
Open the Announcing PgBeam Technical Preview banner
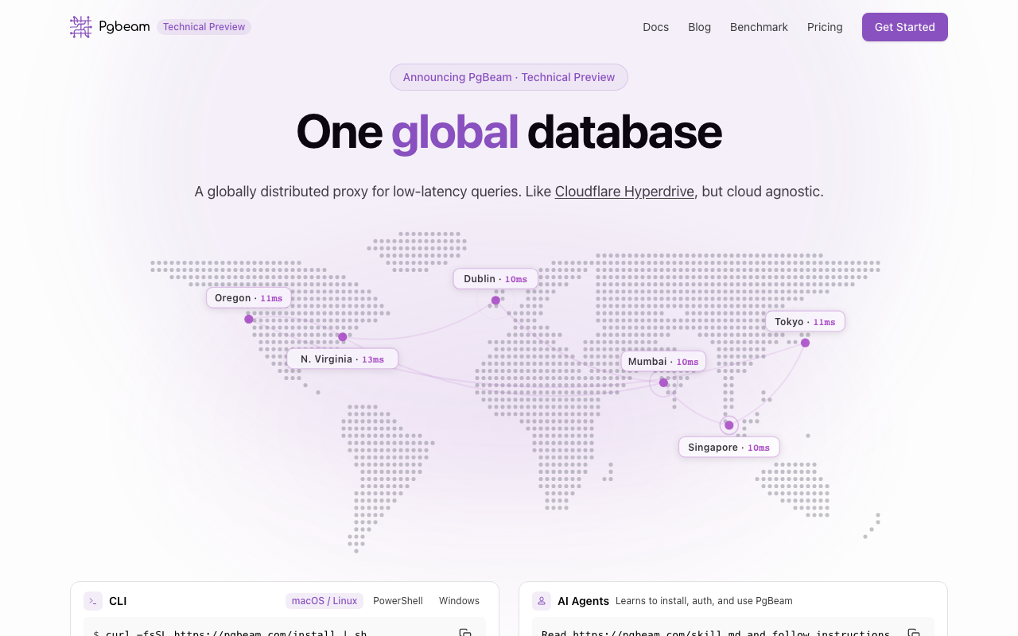509,77
